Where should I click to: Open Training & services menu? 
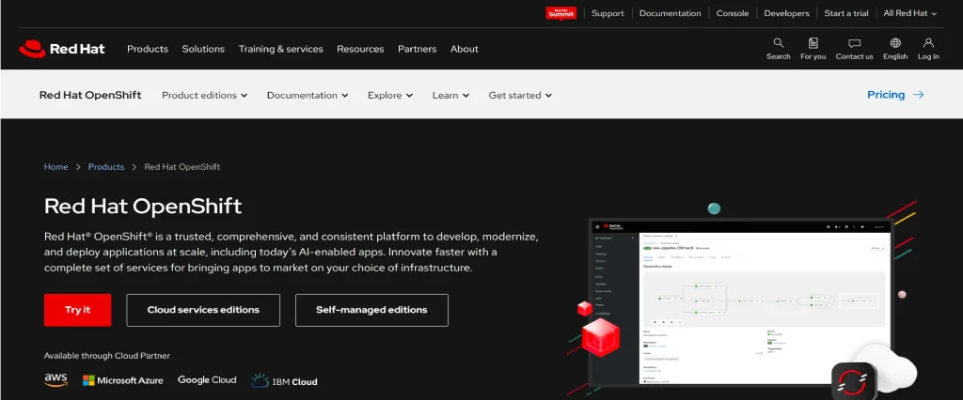[x=280, y=49]
